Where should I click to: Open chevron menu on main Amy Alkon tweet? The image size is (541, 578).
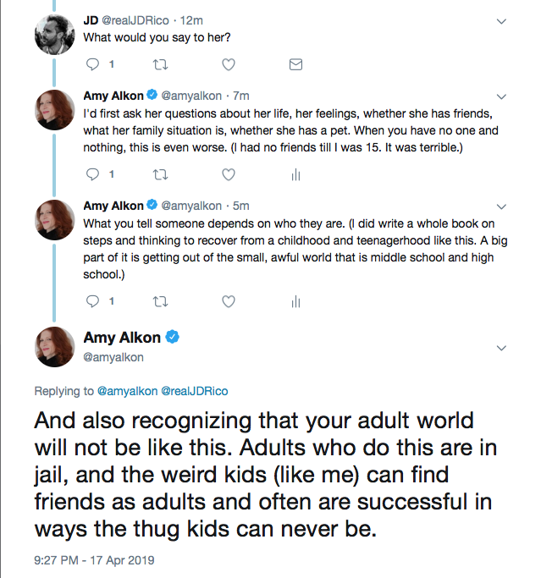[501, 347]
